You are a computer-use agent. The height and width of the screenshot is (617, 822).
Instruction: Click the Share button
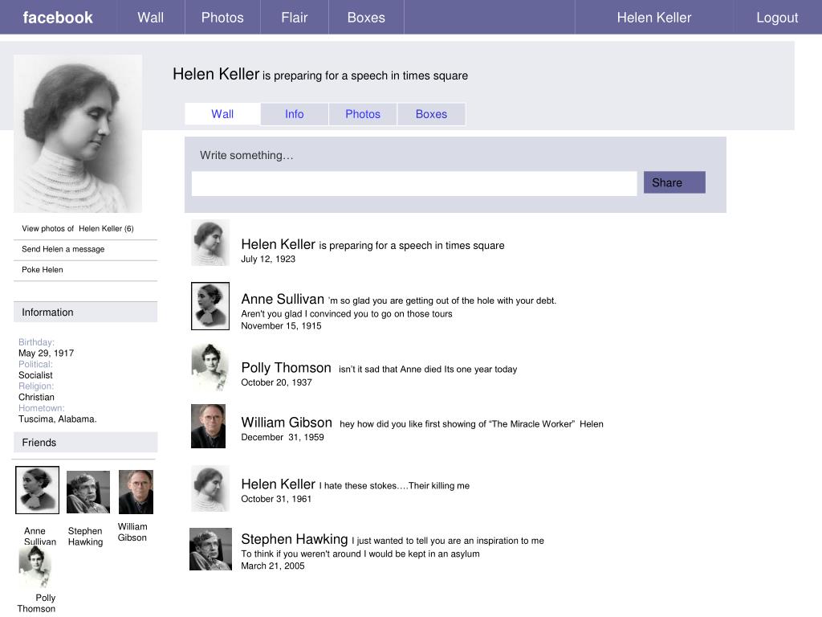point(674,182)
